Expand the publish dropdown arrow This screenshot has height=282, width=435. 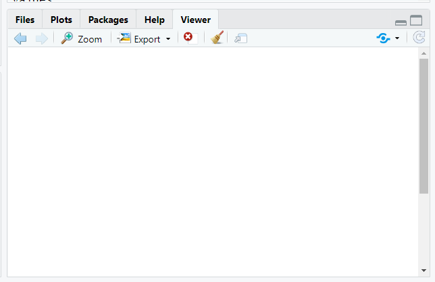pyautogui.click(x=397, y=38)
